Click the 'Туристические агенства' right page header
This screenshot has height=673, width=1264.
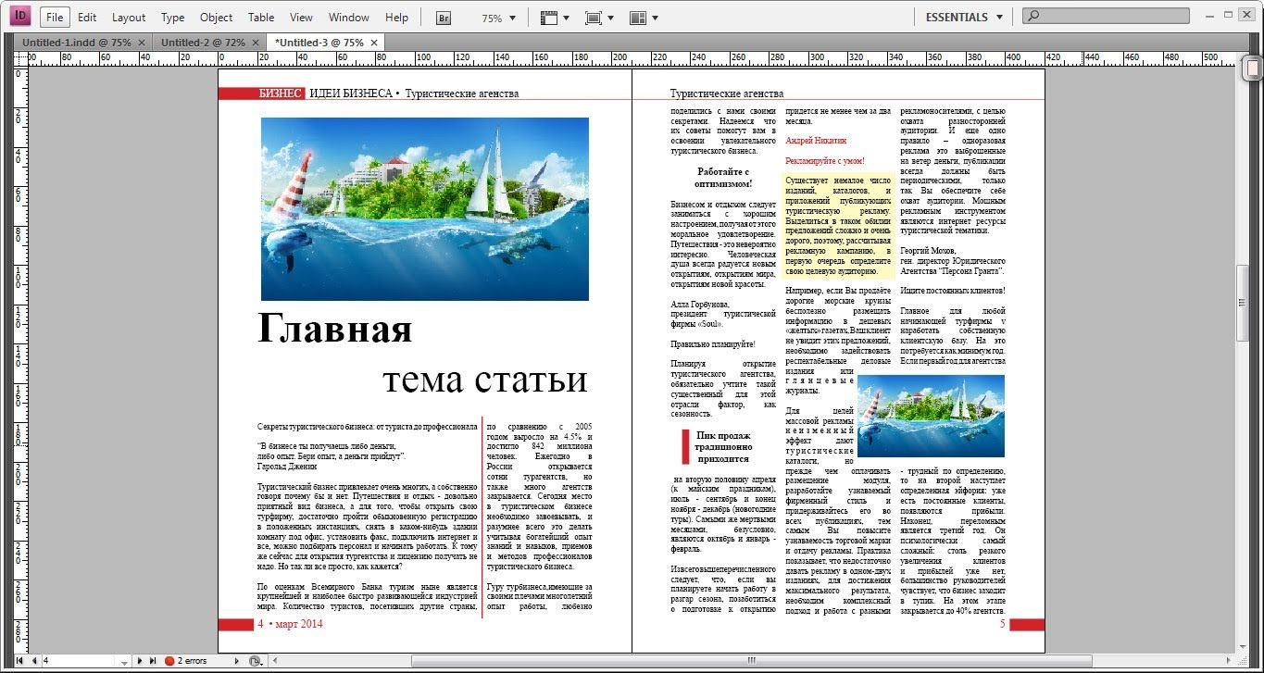727,93
